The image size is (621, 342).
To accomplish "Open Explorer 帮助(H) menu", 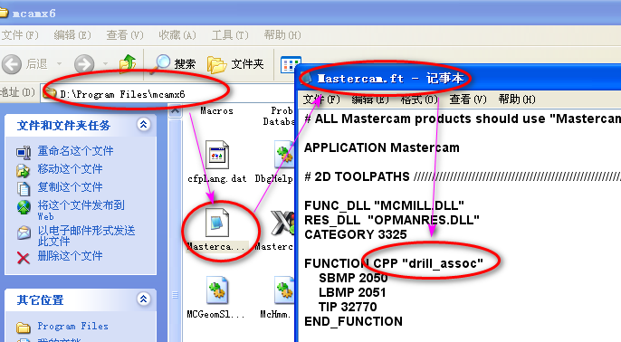I will (282, 35).
